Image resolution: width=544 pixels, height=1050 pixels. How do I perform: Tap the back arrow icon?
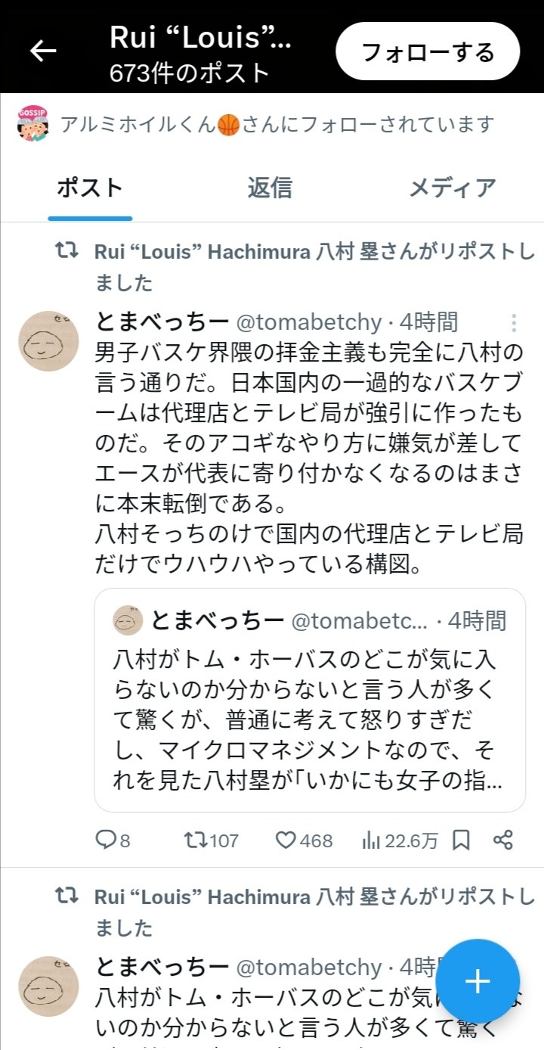[x=43, y=51]
